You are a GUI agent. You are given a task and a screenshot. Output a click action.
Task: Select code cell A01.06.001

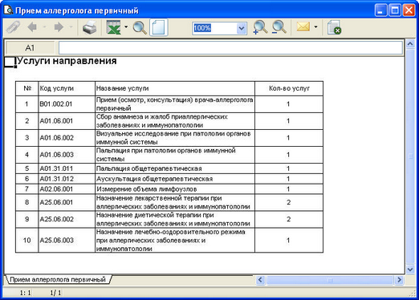click(67, 121)
